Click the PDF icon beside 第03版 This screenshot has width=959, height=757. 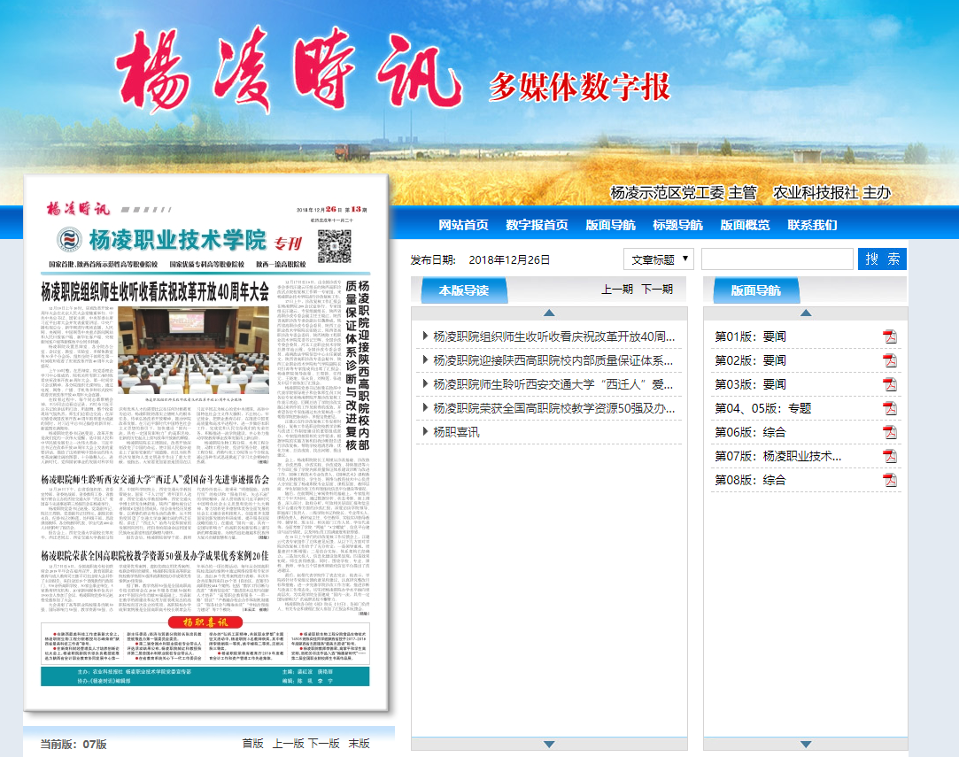coord(889,384)
